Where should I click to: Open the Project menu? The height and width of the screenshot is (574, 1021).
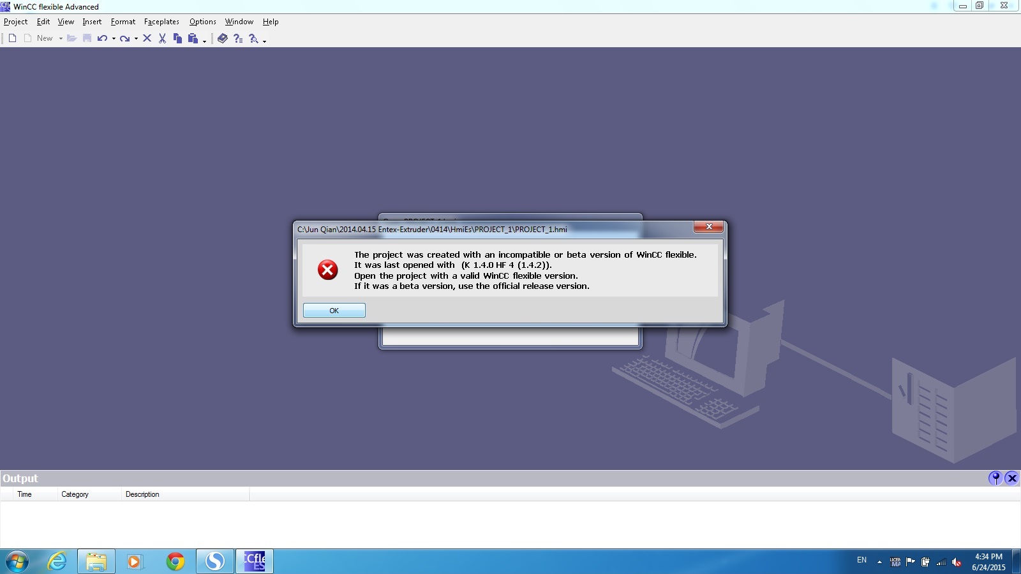click(x=15, y=22)
